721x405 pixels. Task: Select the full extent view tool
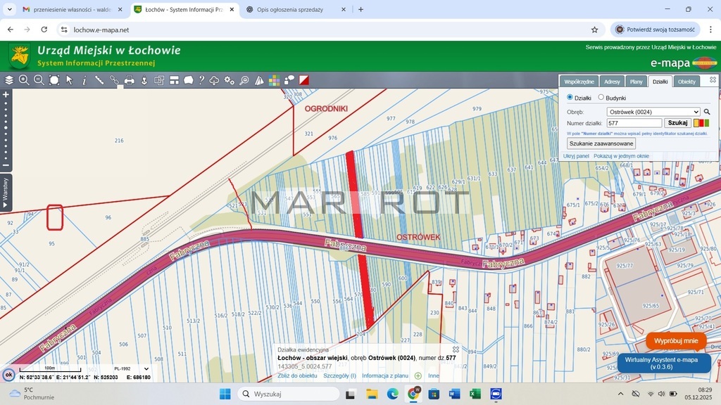tap(54, 80)
